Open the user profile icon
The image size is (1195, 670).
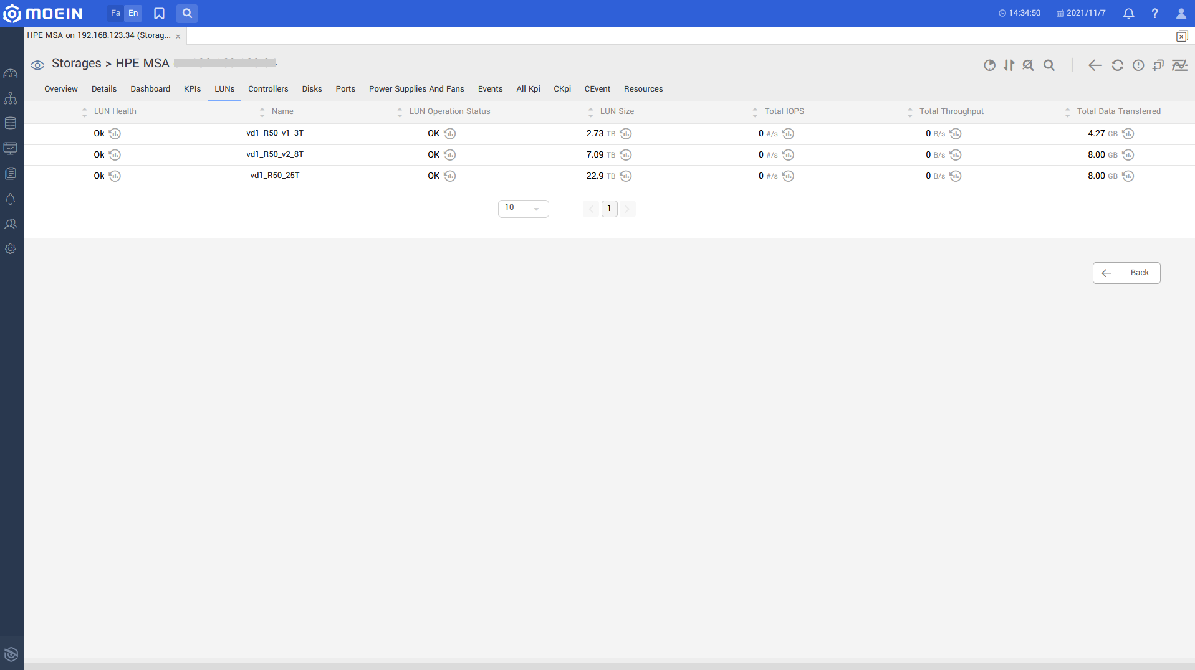(x=1181, y=13)
